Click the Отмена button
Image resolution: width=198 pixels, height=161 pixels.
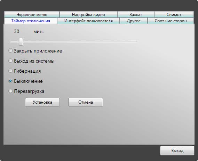86,102
